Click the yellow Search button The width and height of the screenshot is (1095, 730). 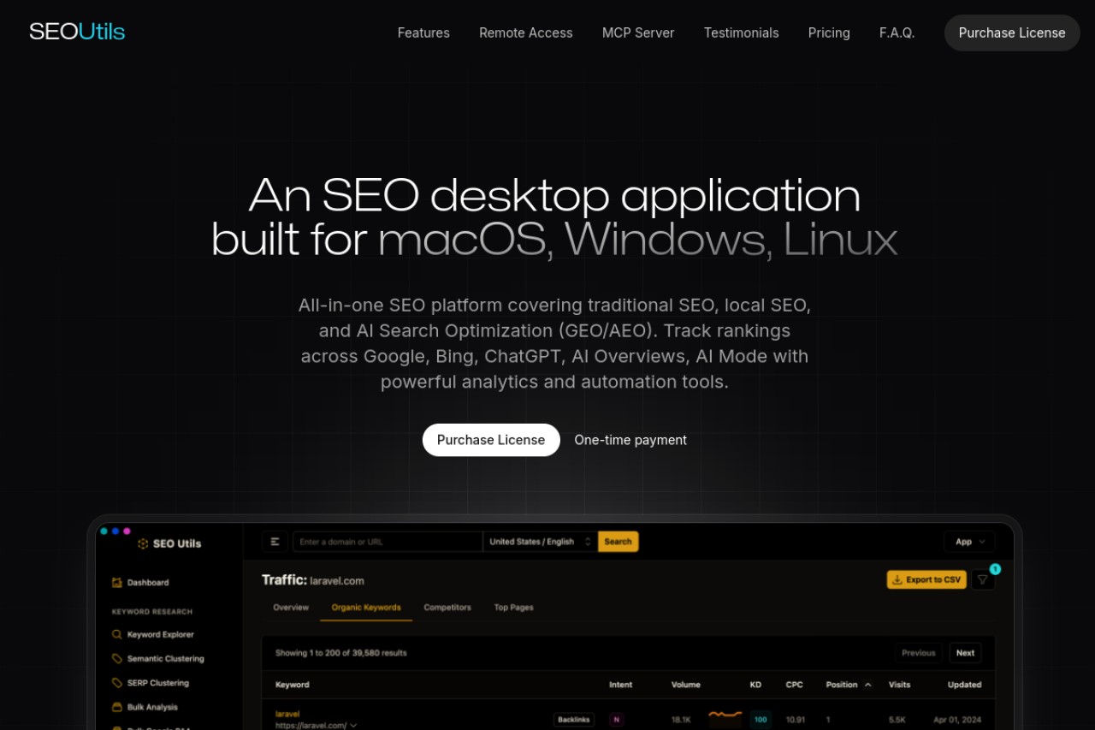(618, 542)
